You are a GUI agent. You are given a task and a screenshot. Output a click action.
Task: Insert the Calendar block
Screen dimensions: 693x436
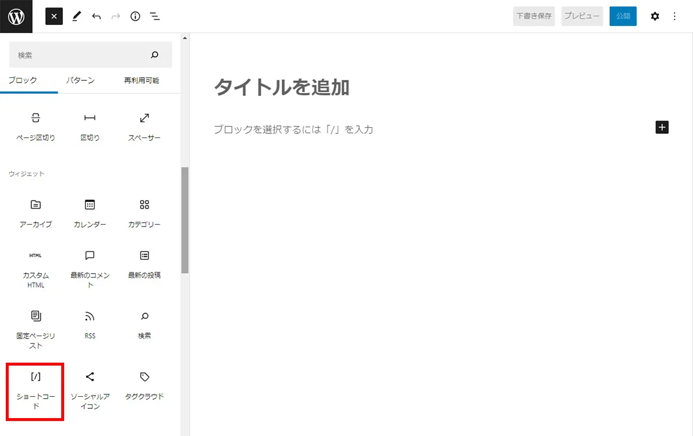(90, 212)
